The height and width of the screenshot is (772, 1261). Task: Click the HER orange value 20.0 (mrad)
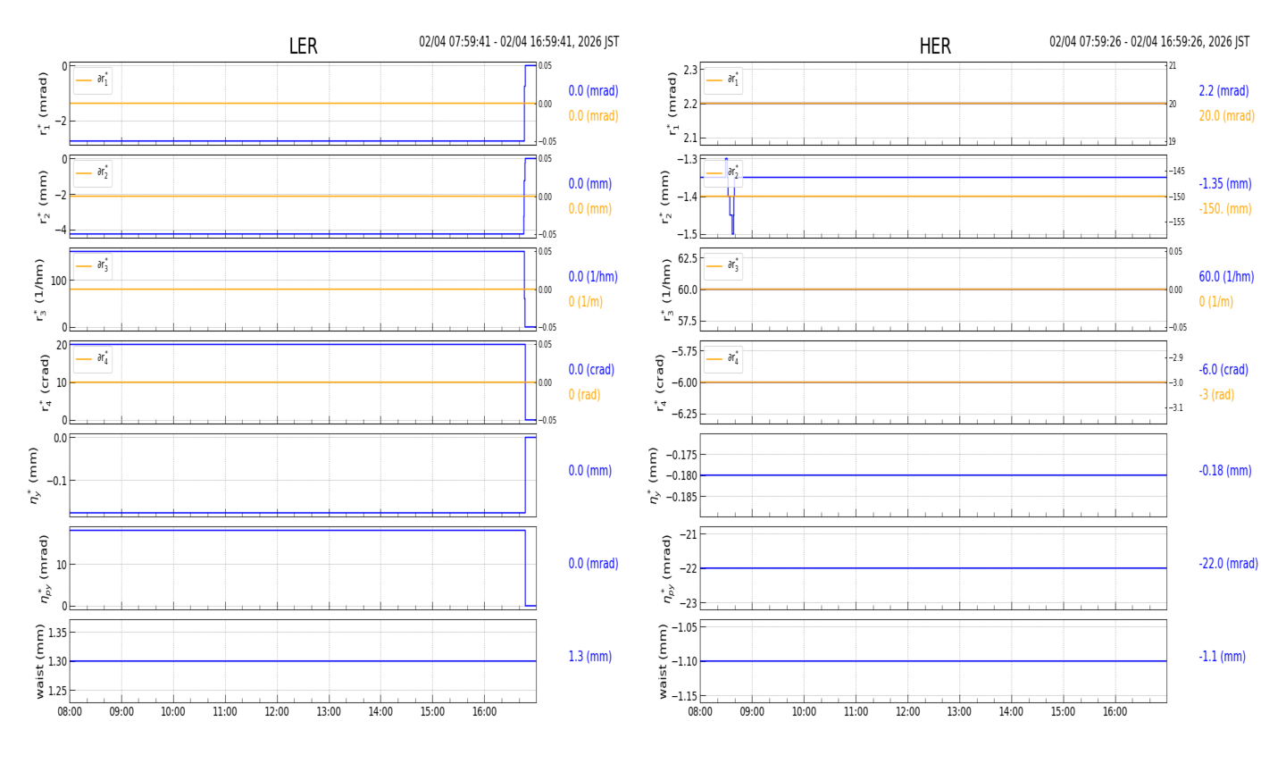1226,116
